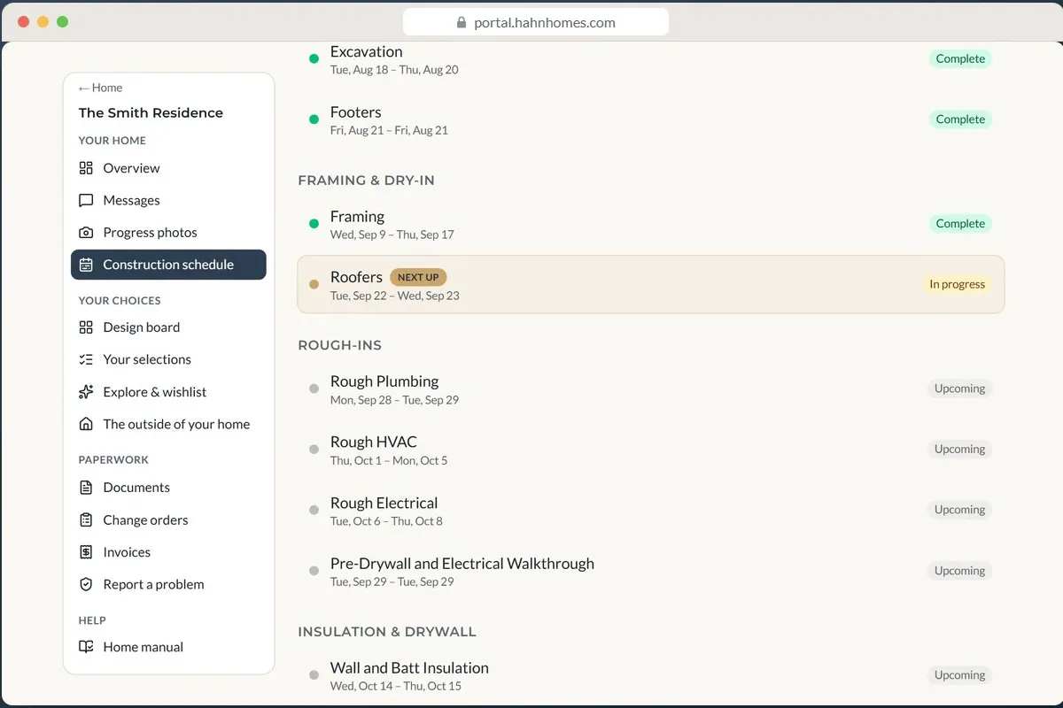Click the house icon for outside of home
1063x708 pixels.
click(86, 424)
